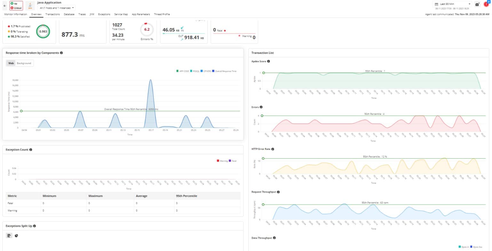
Task: Open info icon beside Exception Count
Action: point(31,150)
